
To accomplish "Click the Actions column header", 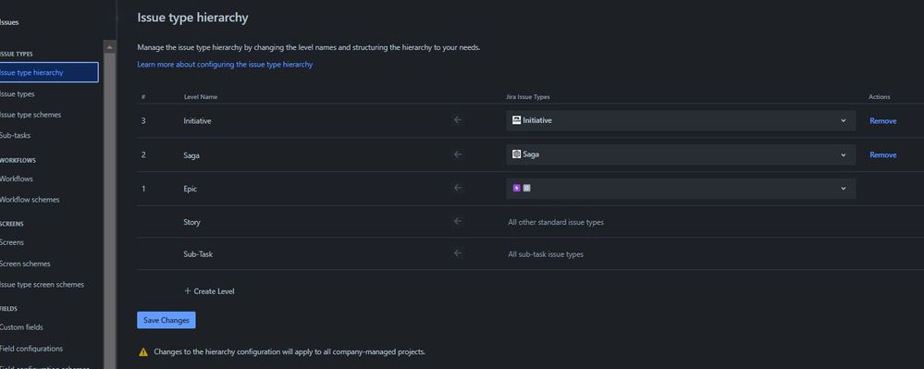I will point(880,97).
